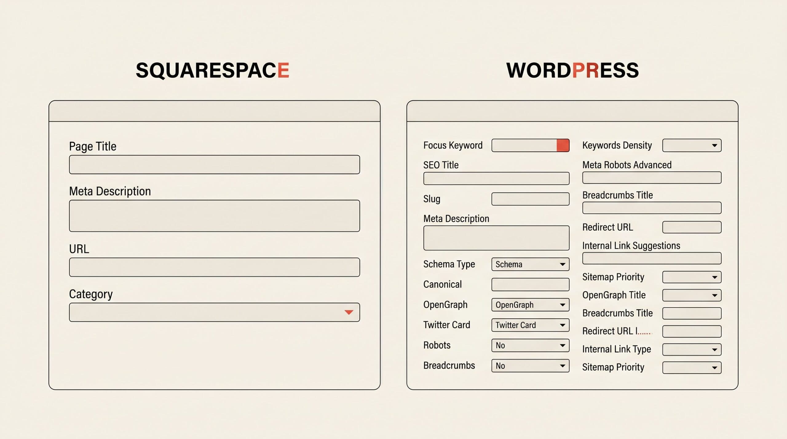The height and width of the screenshot is (439, 787).
Task: Click the Schema Type label
Action: tap(449, 264)
